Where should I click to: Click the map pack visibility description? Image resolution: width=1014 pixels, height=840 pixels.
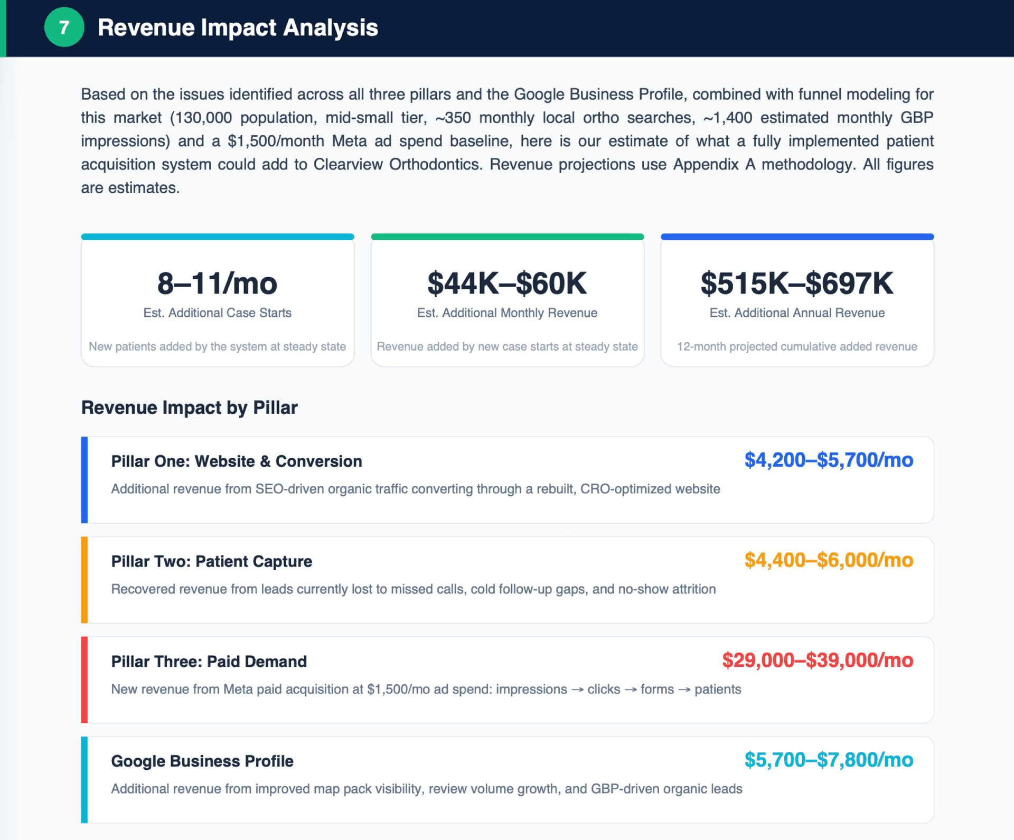(427, 789)
